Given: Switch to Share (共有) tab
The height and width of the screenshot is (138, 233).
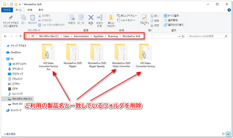Looking at the screenshot, I should click(30, 10).
